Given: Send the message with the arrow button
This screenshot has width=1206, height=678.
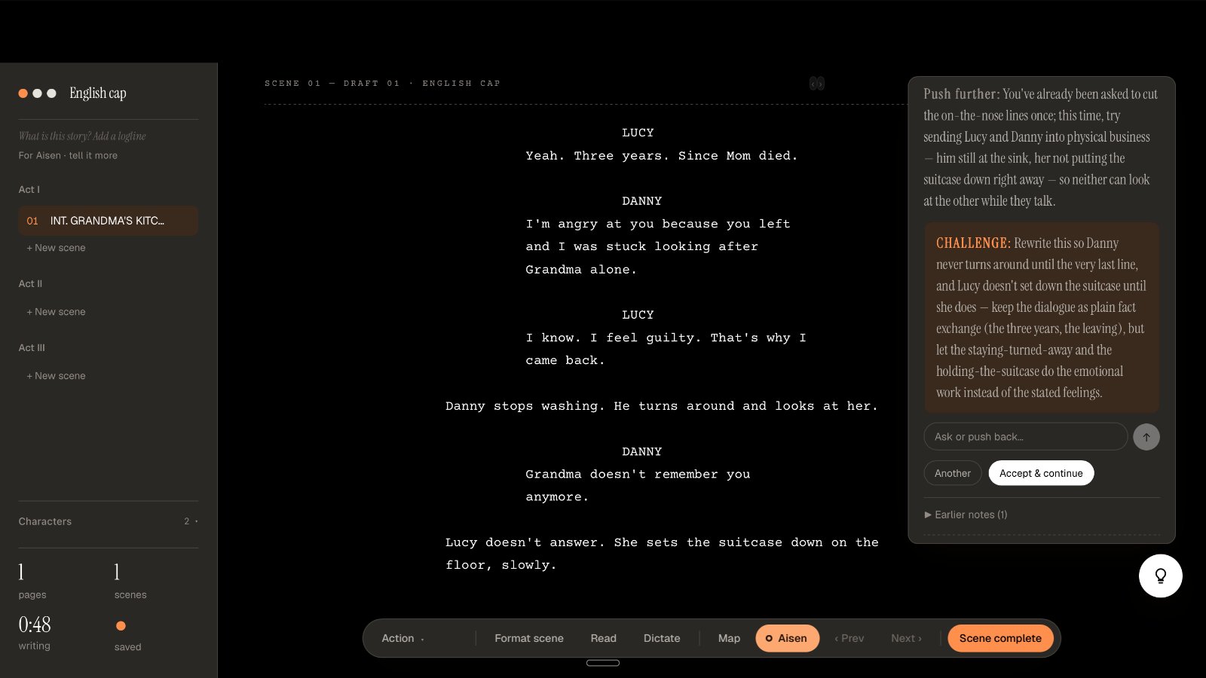Looking at the screenshot, I should pos(1146,437).
